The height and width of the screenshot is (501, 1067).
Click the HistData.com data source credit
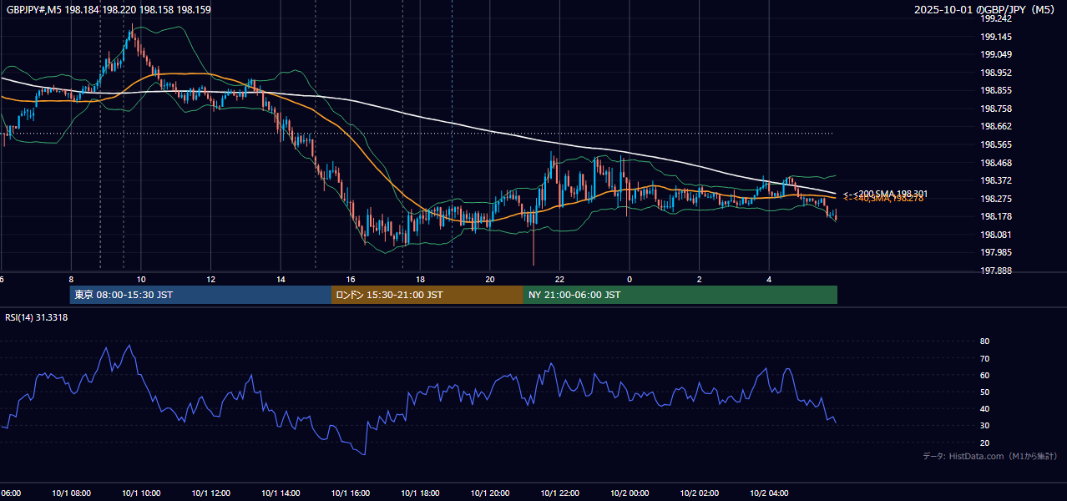(x=989, y=456)
